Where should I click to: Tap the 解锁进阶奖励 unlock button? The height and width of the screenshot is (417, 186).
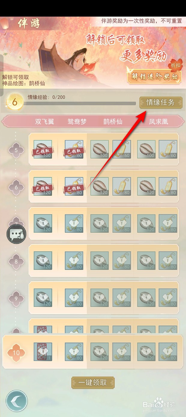(x=154, y=76)
